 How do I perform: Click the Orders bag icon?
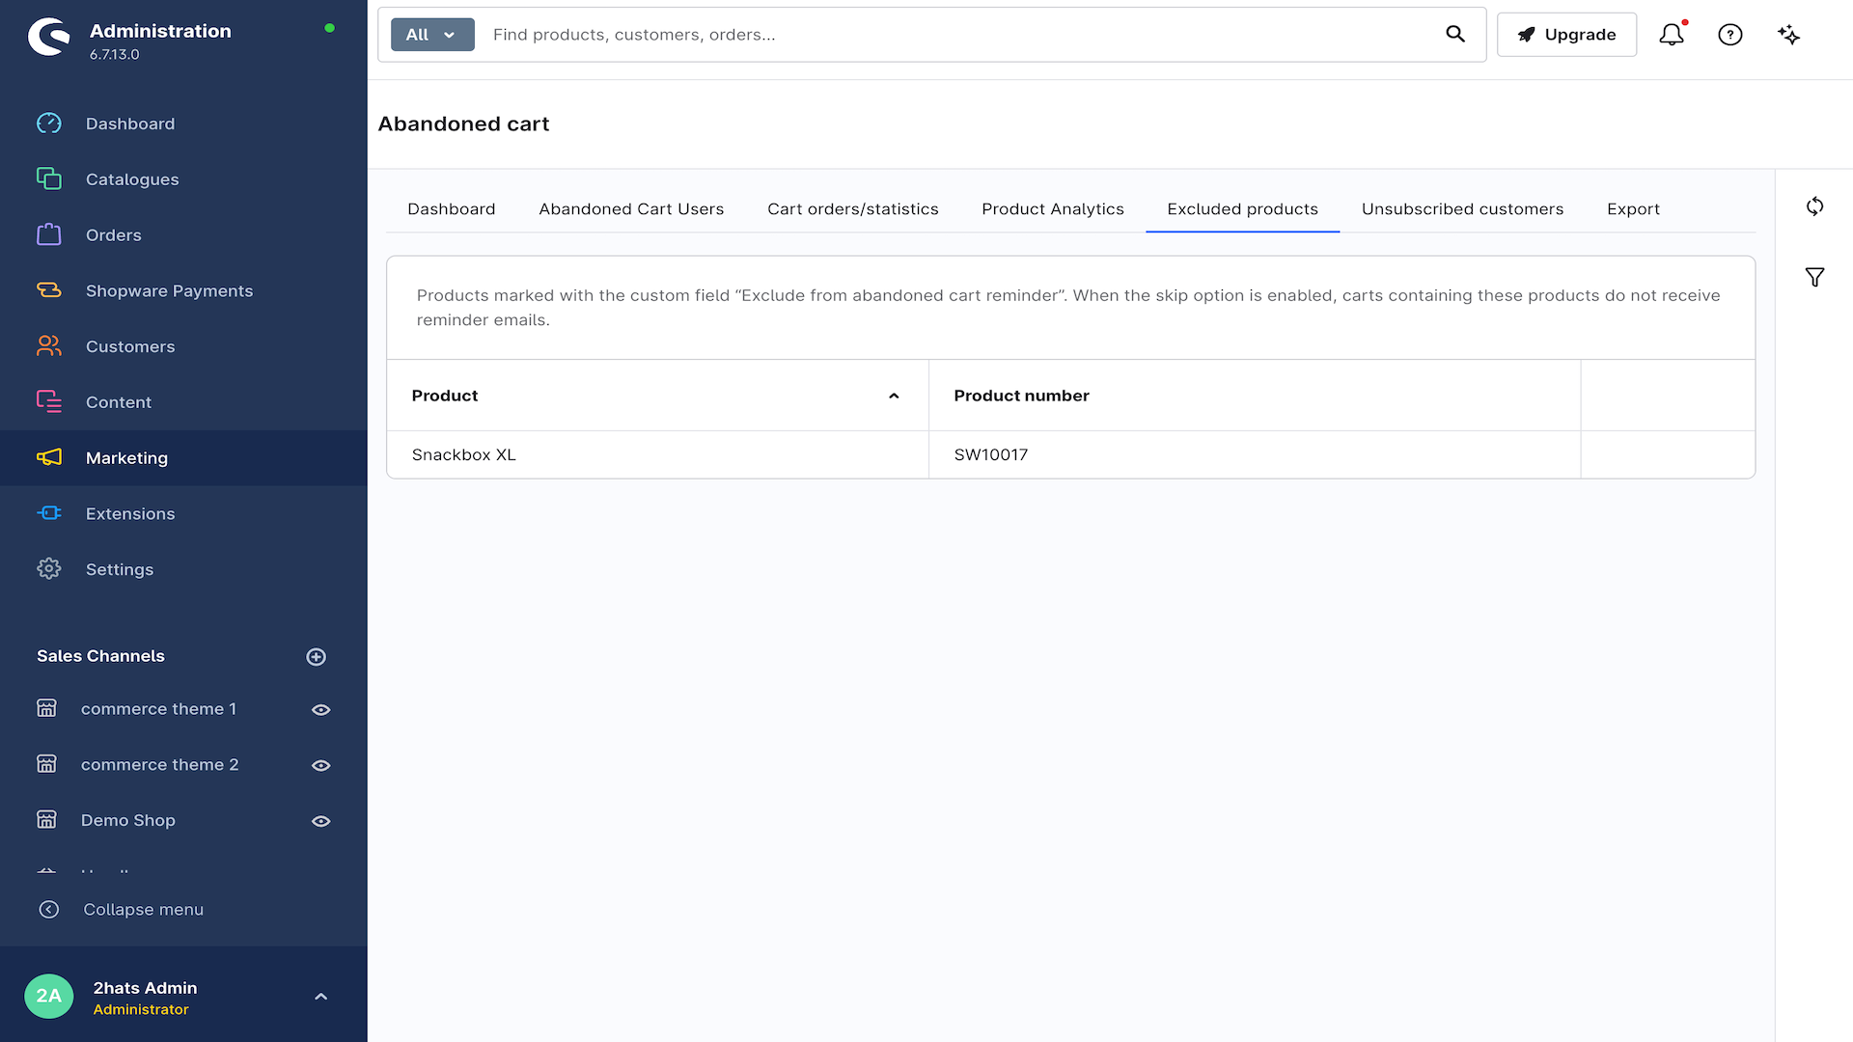click(x=49, y=234)
